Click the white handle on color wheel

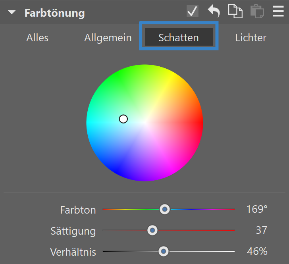(123, 119)
